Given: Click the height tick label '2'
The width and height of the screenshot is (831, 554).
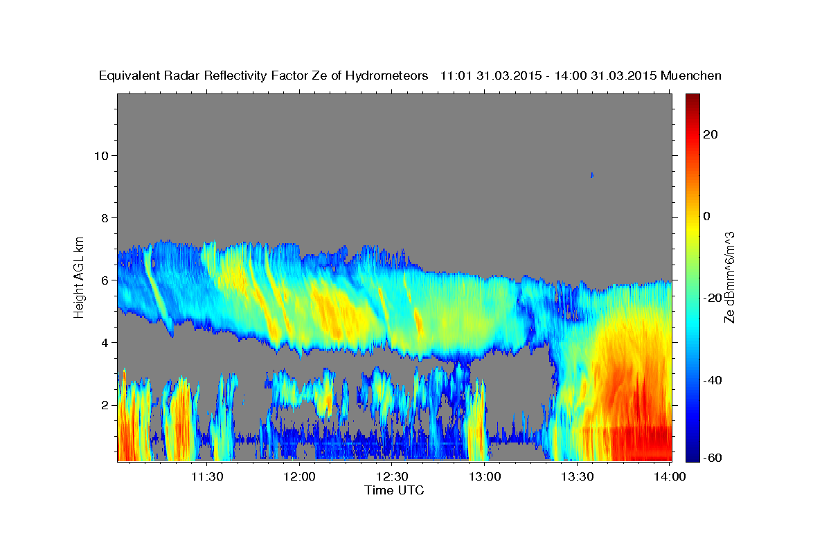Looking at the screenshot, I should coord(105,404).
